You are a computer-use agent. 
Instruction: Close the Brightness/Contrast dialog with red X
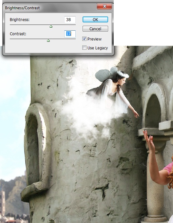click(105, 6)
